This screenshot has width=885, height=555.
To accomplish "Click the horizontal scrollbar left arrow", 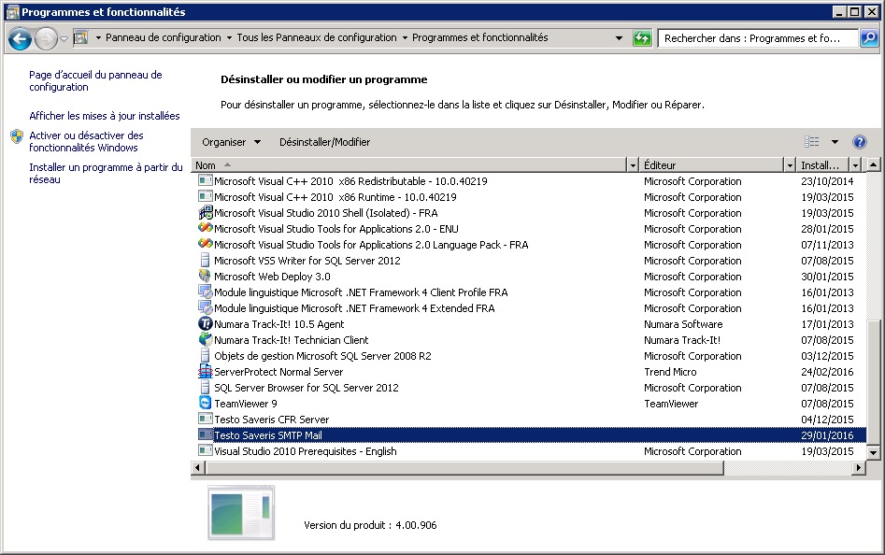I will click(197, 467).
